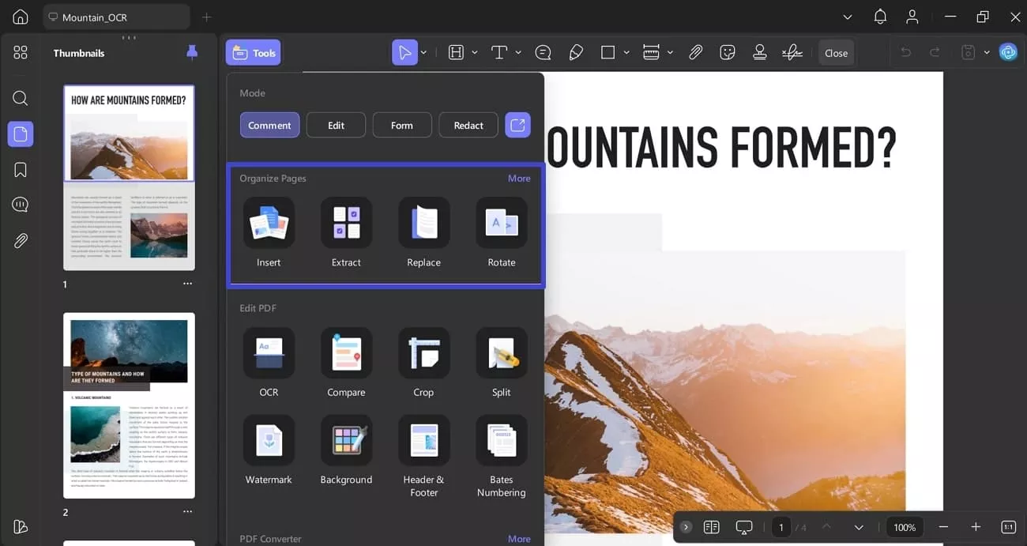The height and width of the screenshot is (546, 1027).
Task: Click More next to Organize Pages
Action: pyautogui.click(x=519, y=178)
